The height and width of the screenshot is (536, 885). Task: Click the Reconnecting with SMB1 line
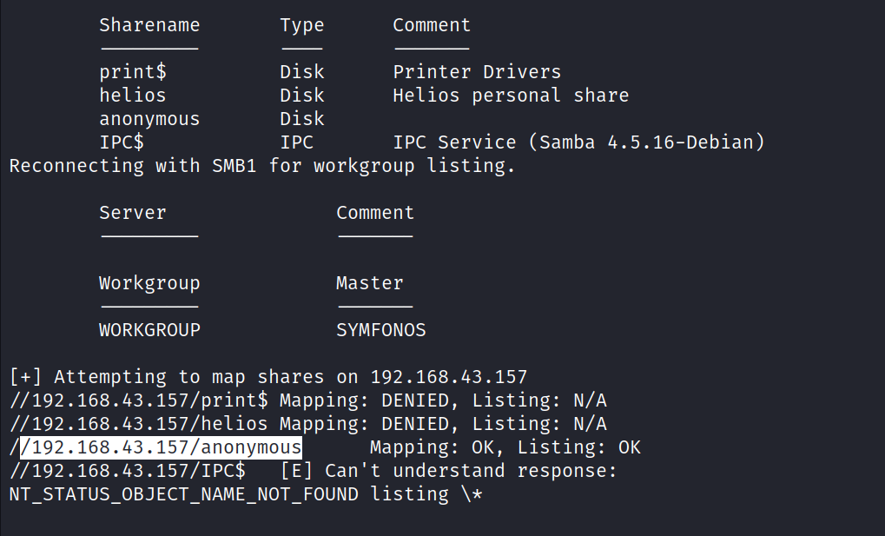point(261,166)
